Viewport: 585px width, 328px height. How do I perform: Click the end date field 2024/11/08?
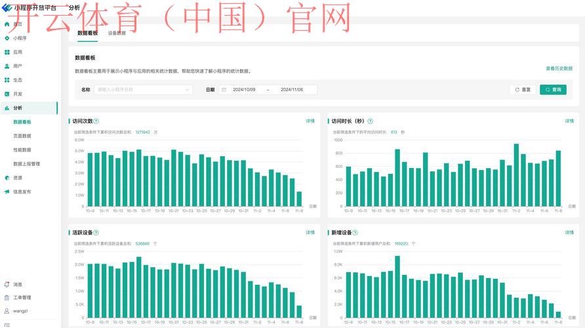click(292, 90)
